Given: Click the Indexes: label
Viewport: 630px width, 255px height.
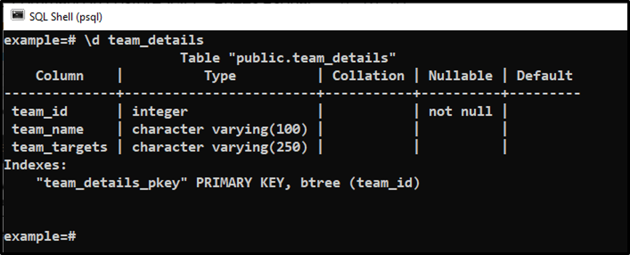Looking at the screenshot, I should click(35, 165).
